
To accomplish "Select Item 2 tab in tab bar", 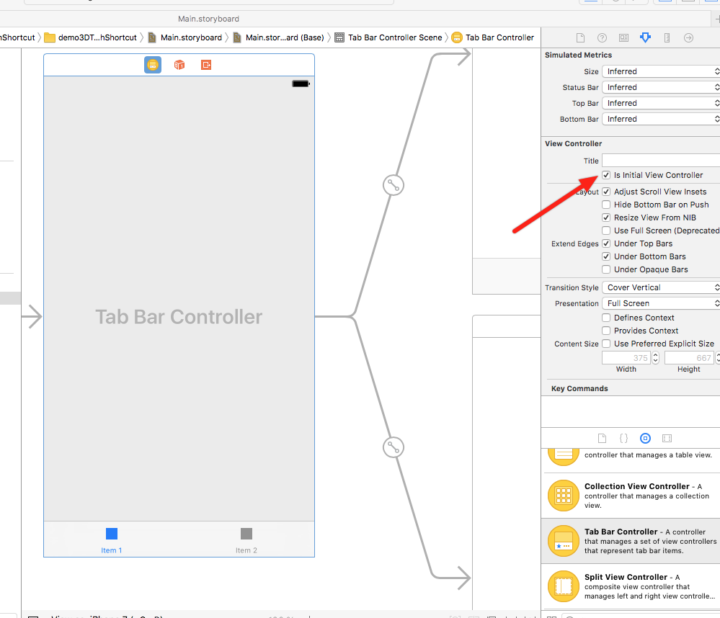I will tap(246, 539).
